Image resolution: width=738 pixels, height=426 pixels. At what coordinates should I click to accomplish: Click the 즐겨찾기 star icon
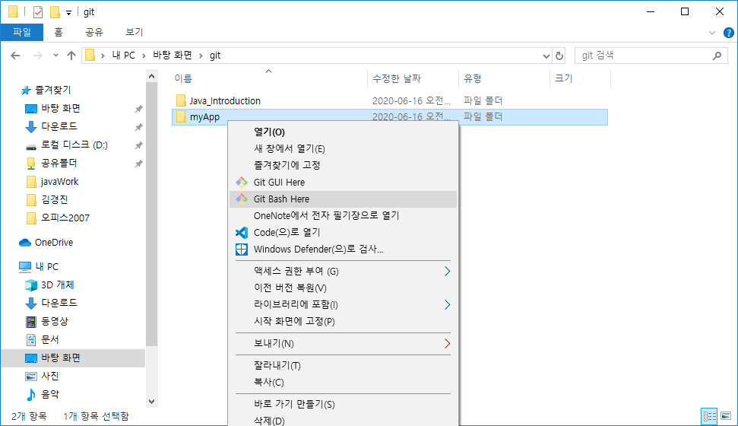[26, 90]
